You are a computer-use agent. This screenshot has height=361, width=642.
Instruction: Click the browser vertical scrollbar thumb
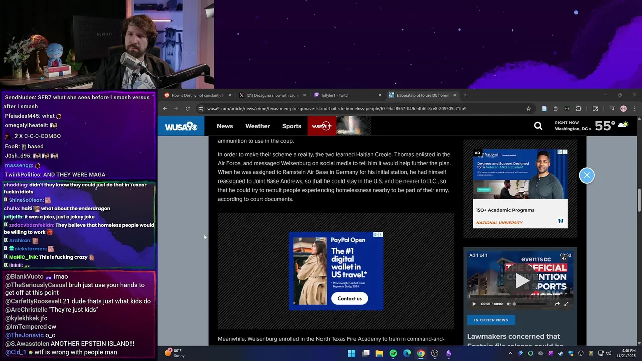[x=639, y=200]
